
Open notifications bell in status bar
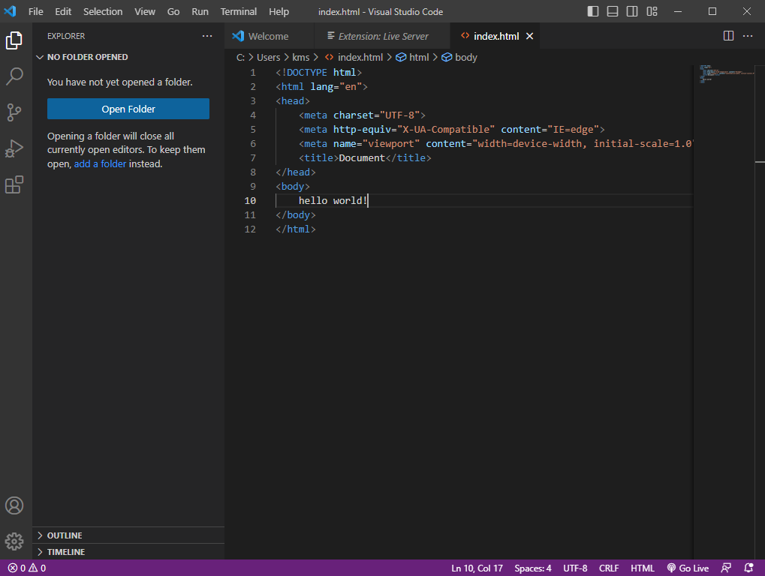pos(748,568)
